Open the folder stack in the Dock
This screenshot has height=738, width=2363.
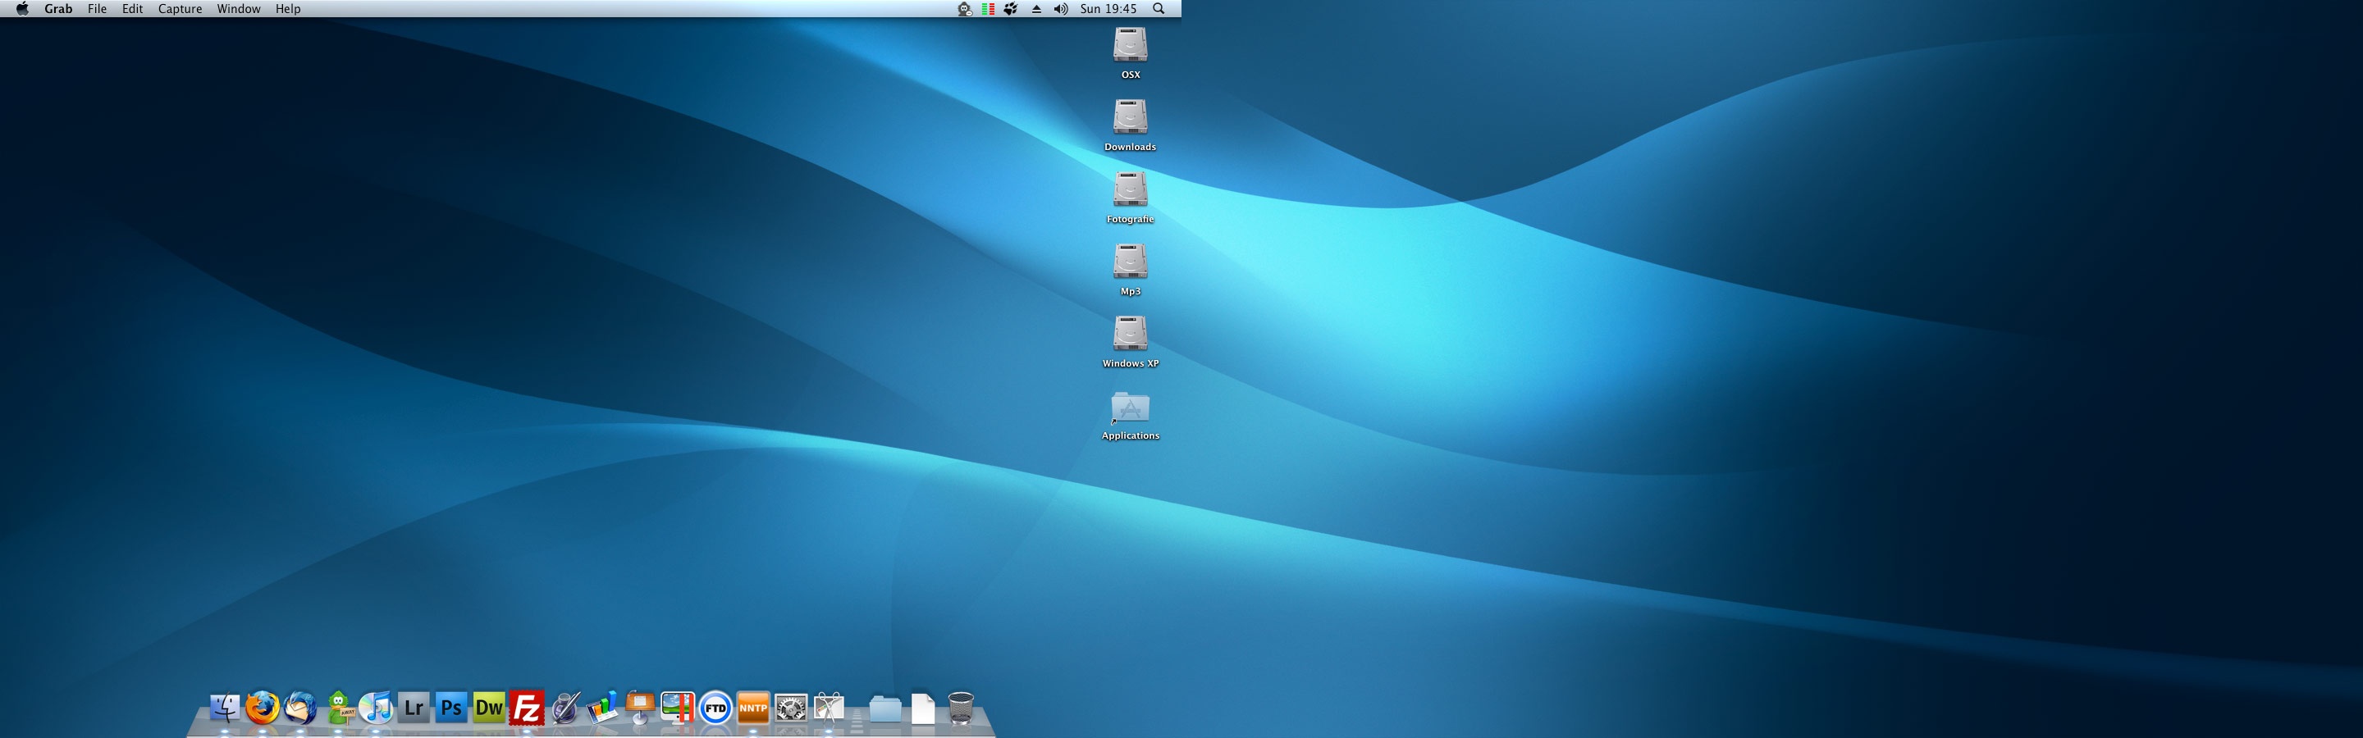click(x=885, y=708)
